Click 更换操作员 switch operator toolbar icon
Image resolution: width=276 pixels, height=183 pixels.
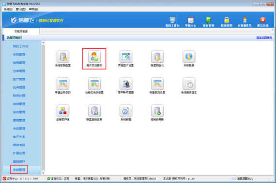click(x=245, y=22)
